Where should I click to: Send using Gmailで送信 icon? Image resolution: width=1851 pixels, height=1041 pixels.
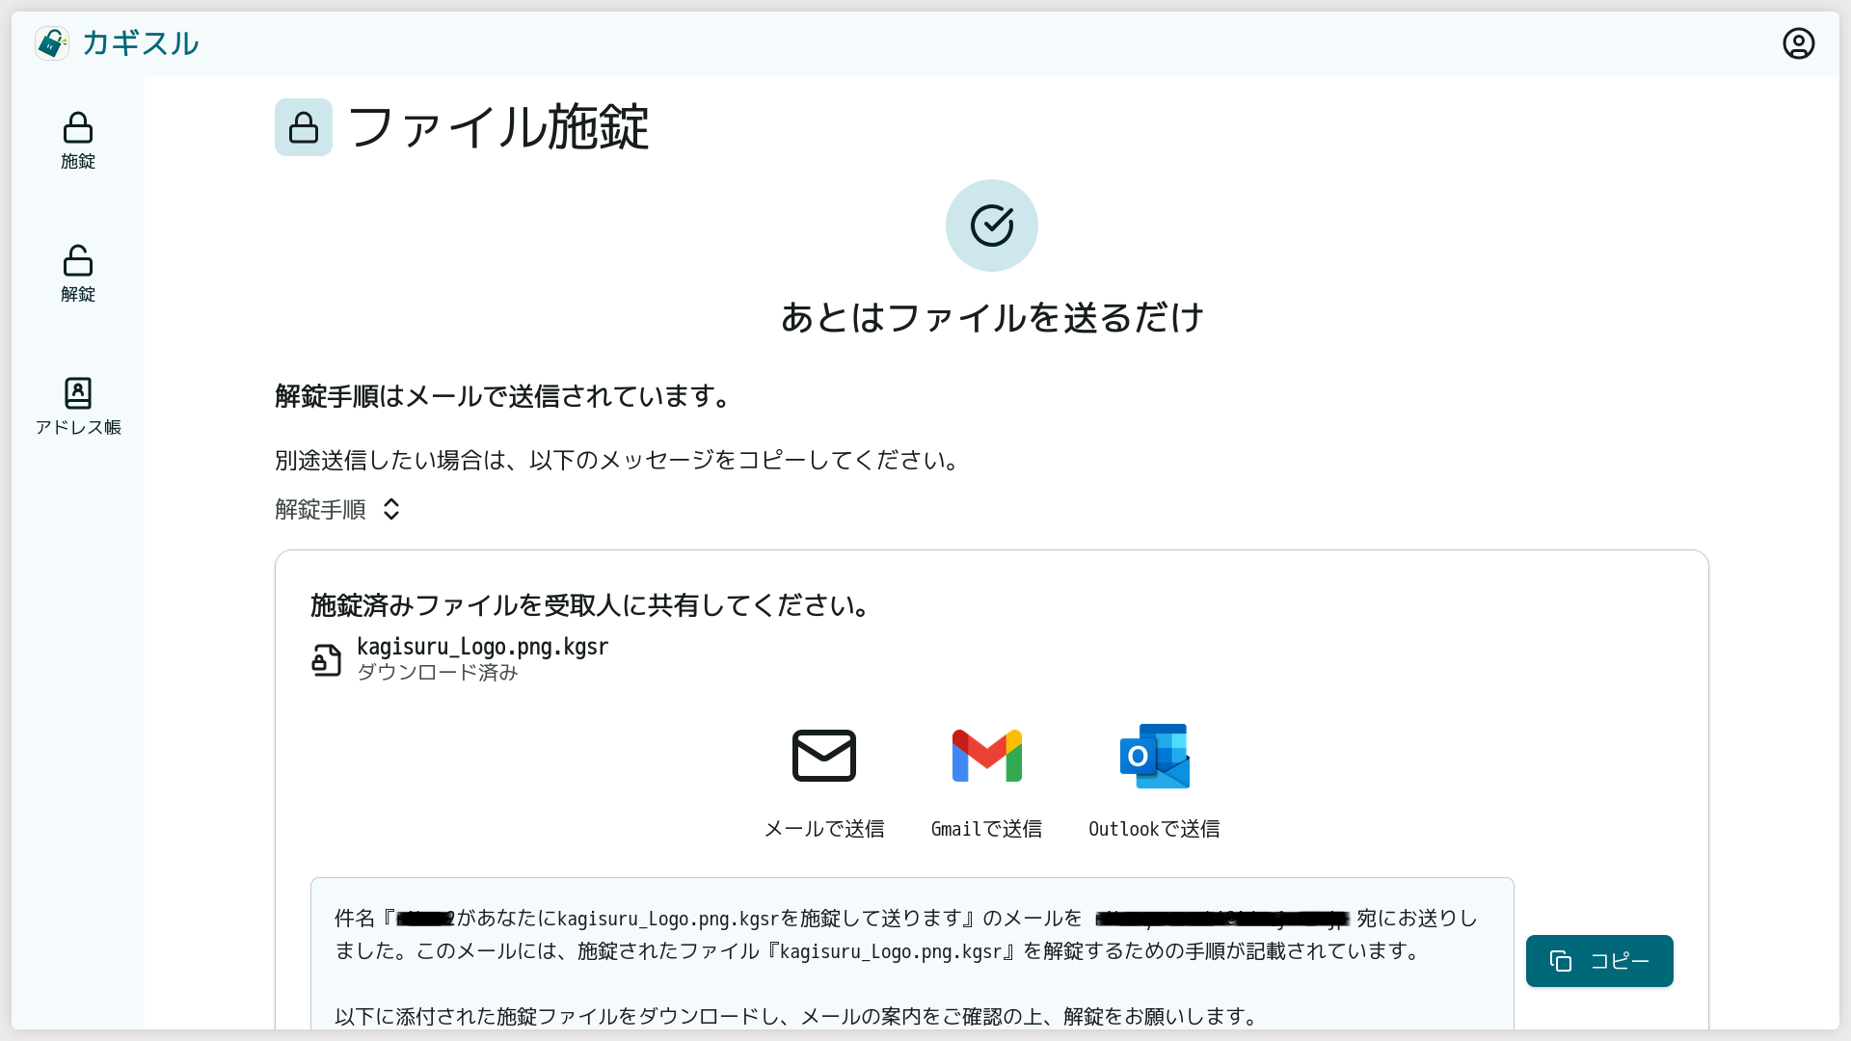tap(986, 756)
